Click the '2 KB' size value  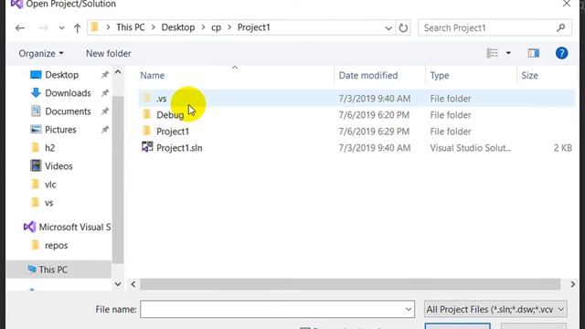click(563, 148)
